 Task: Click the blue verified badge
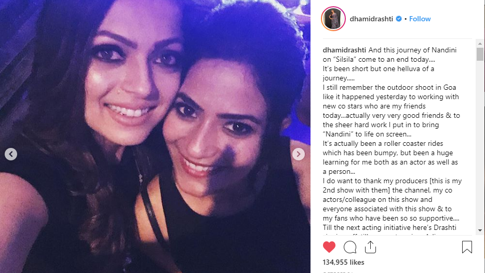[399, 19]
